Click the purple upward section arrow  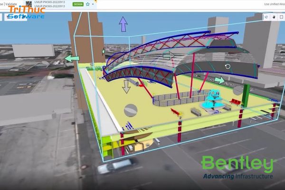123,24
